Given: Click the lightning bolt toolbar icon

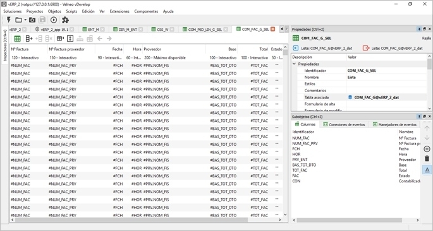Looking at the screenshot, I should click(x=9, y=20).
